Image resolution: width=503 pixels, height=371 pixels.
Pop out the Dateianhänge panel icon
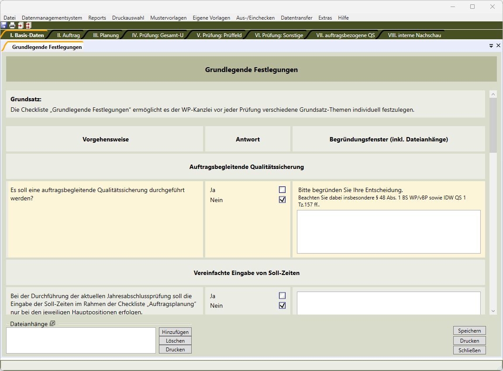[x=52, y=323]
